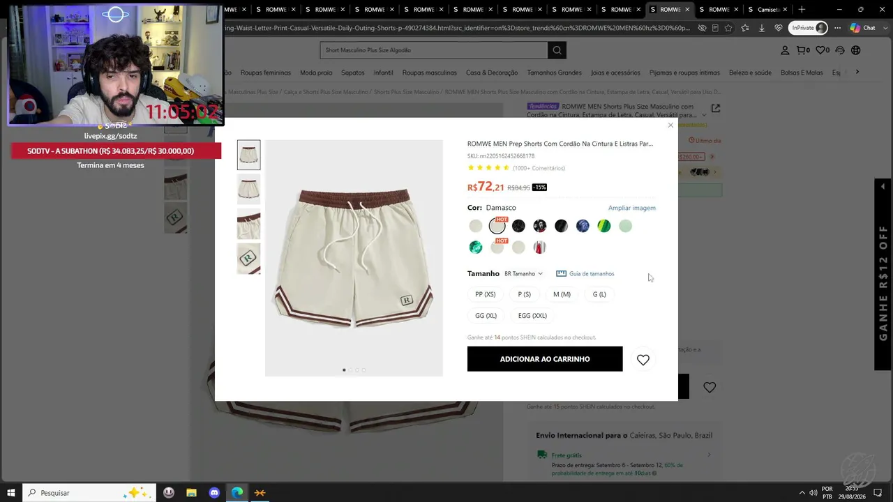Show more categories with right arrow

[857, 72]
